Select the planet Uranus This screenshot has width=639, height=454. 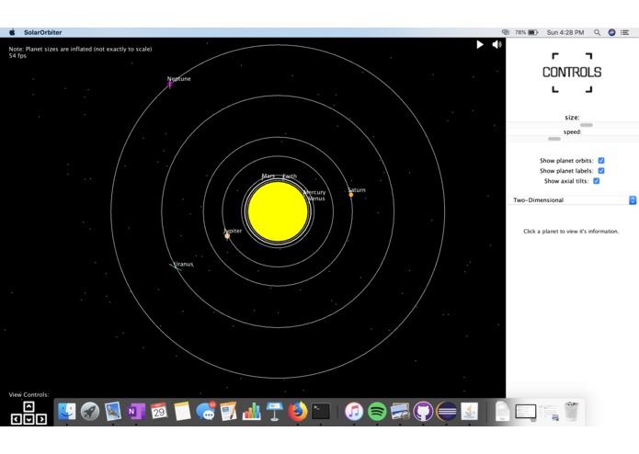tap(176, 267)
